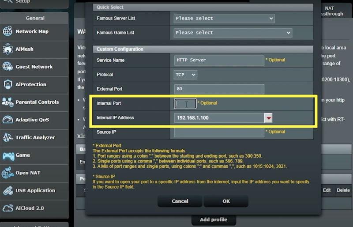Image resolution: width=353 pixels, height=227 pixels.
Task: Click the '* External Port' help heading
Action: (107, 146)
